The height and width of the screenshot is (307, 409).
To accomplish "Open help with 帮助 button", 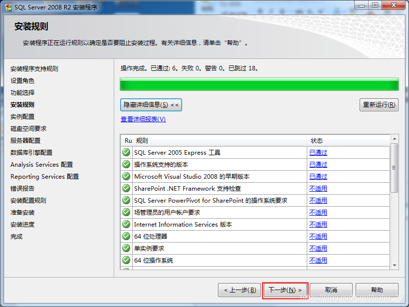I will [x=377, y=290].
